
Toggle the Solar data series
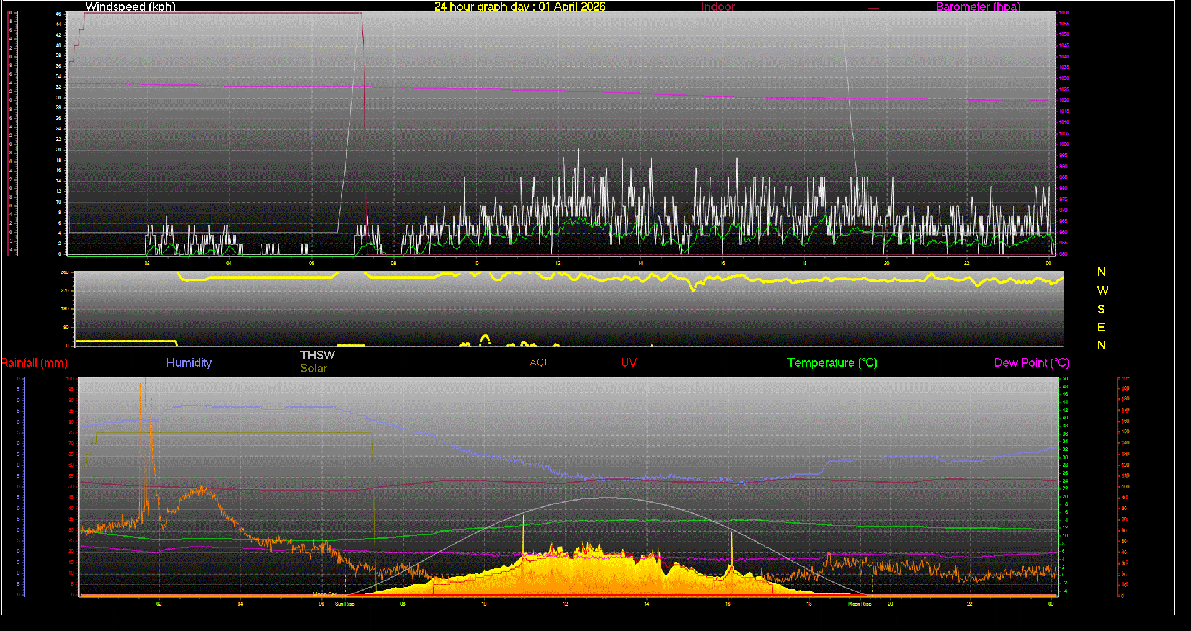313,368
